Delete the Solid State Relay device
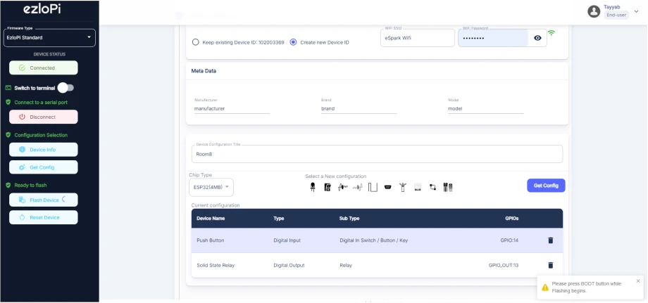The width and height of the screenshot is (648, 303). pyautogui.click(x=550, y=265)
